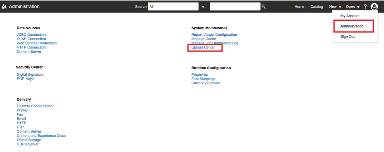Open PGP Keys link

[x=25, y=79]
